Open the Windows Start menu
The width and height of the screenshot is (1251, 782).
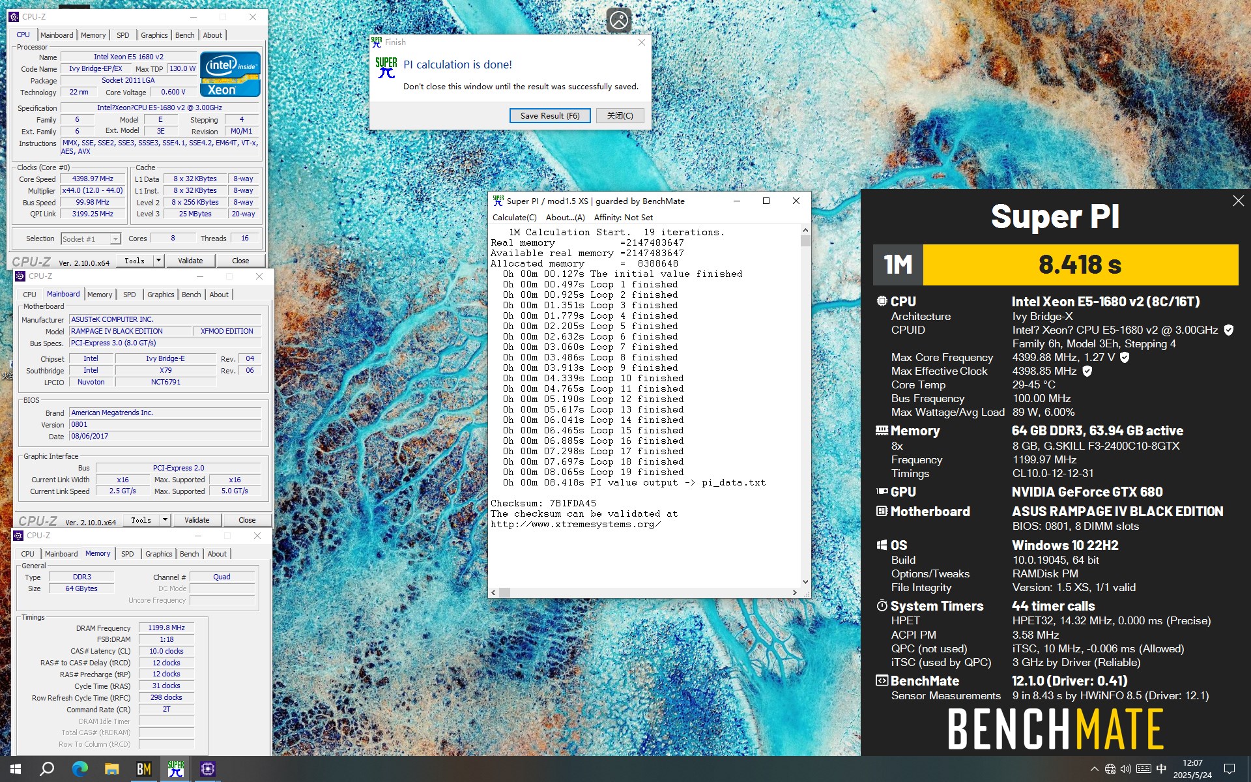tap(16, 769)
